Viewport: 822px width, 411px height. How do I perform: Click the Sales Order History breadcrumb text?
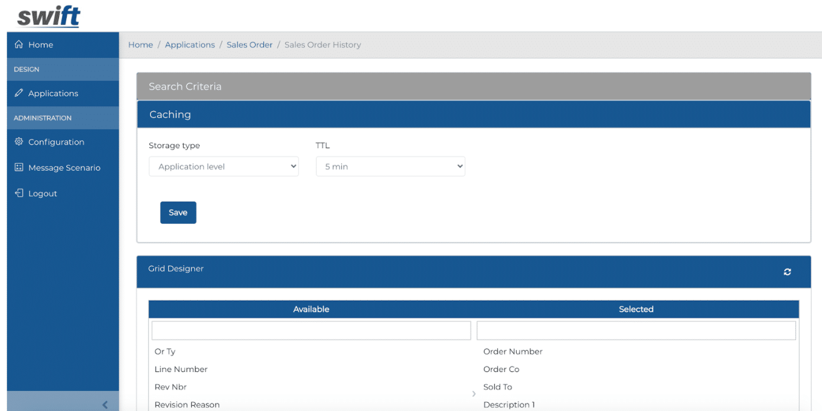[x=322, y=45]
